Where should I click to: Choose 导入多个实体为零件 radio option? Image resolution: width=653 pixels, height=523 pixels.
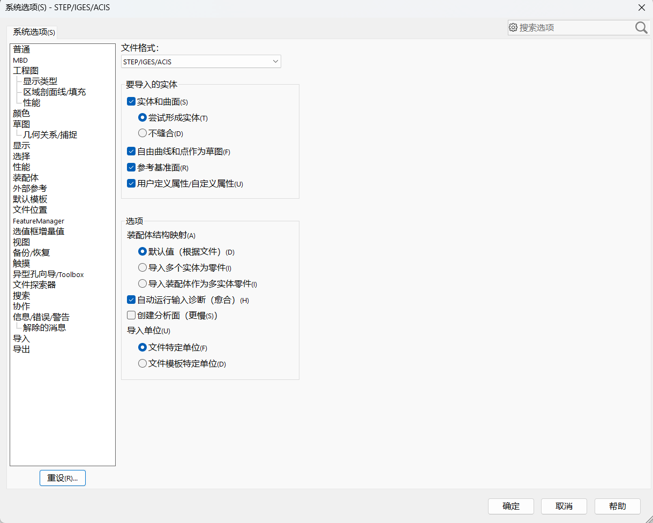click(x=142, y=267)
